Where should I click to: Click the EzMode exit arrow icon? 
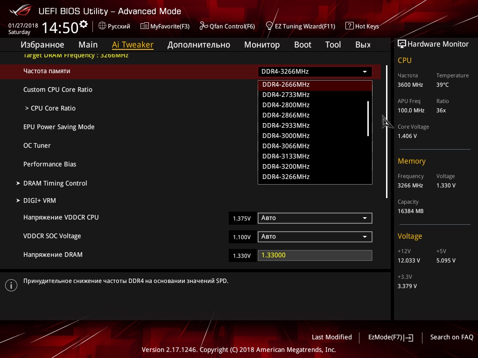(x=408, y=337)
